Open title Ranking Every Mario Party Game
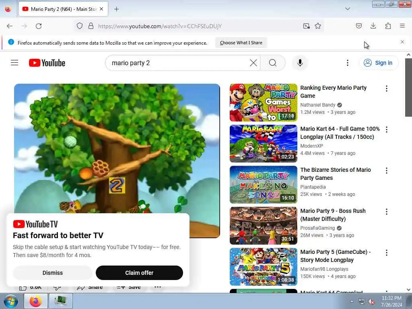Viewport: 412px width, 309px height. [x=333, y=92]
